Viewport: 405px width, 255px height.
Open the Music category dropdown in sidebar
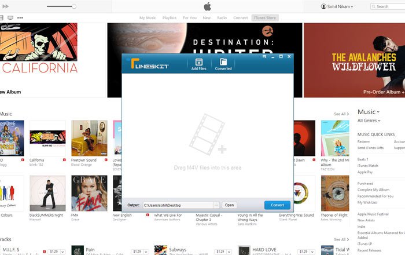pos(369,112)
